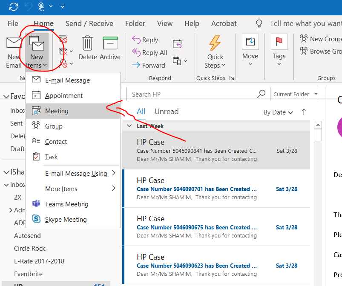Select Teams Meeting menu item
This screenshot has height=286, width=342.
tap(73, 204)
